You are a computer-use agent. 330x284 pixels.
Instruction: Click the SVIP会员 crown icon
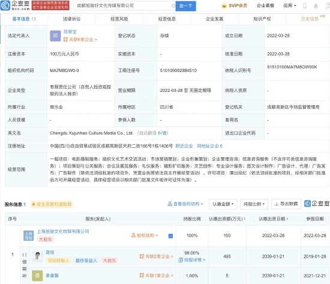[224, 5]
